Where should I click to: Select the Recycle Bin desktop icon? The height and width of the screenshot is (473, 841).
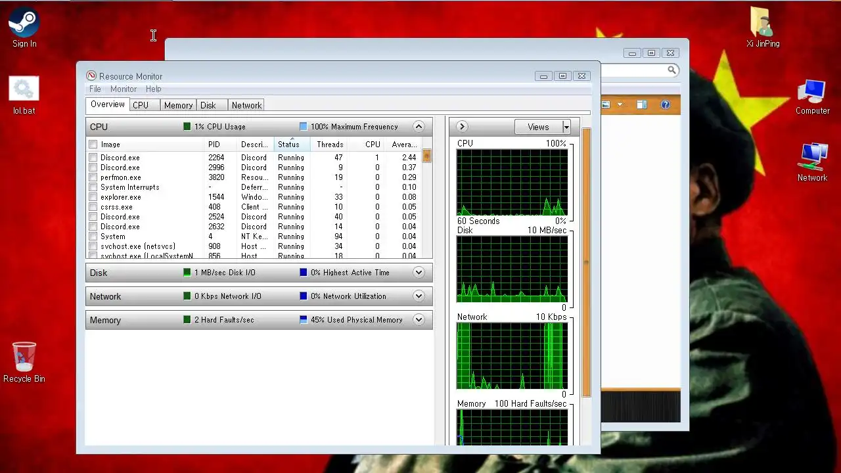(x=24, y=362)
